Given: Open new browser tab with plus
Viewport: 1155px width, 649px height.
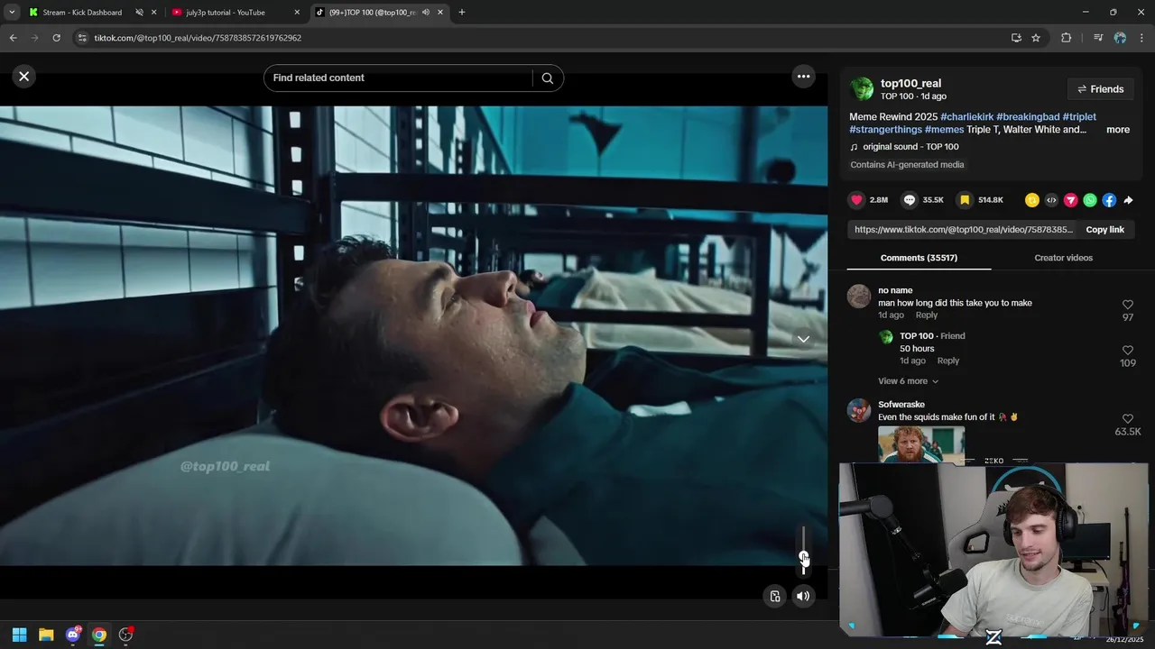Looking at the screenshot, I should pos(461,13).
